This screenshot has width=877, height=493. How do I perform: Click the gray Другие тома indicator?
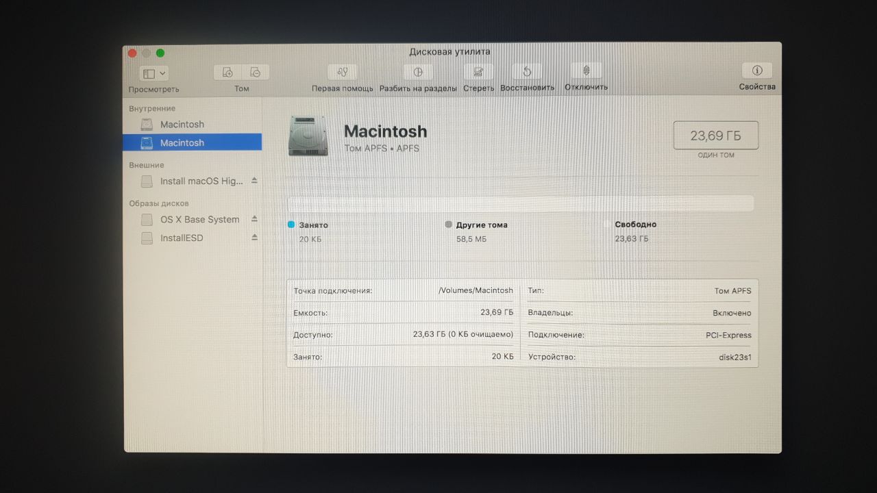(449, 224)
